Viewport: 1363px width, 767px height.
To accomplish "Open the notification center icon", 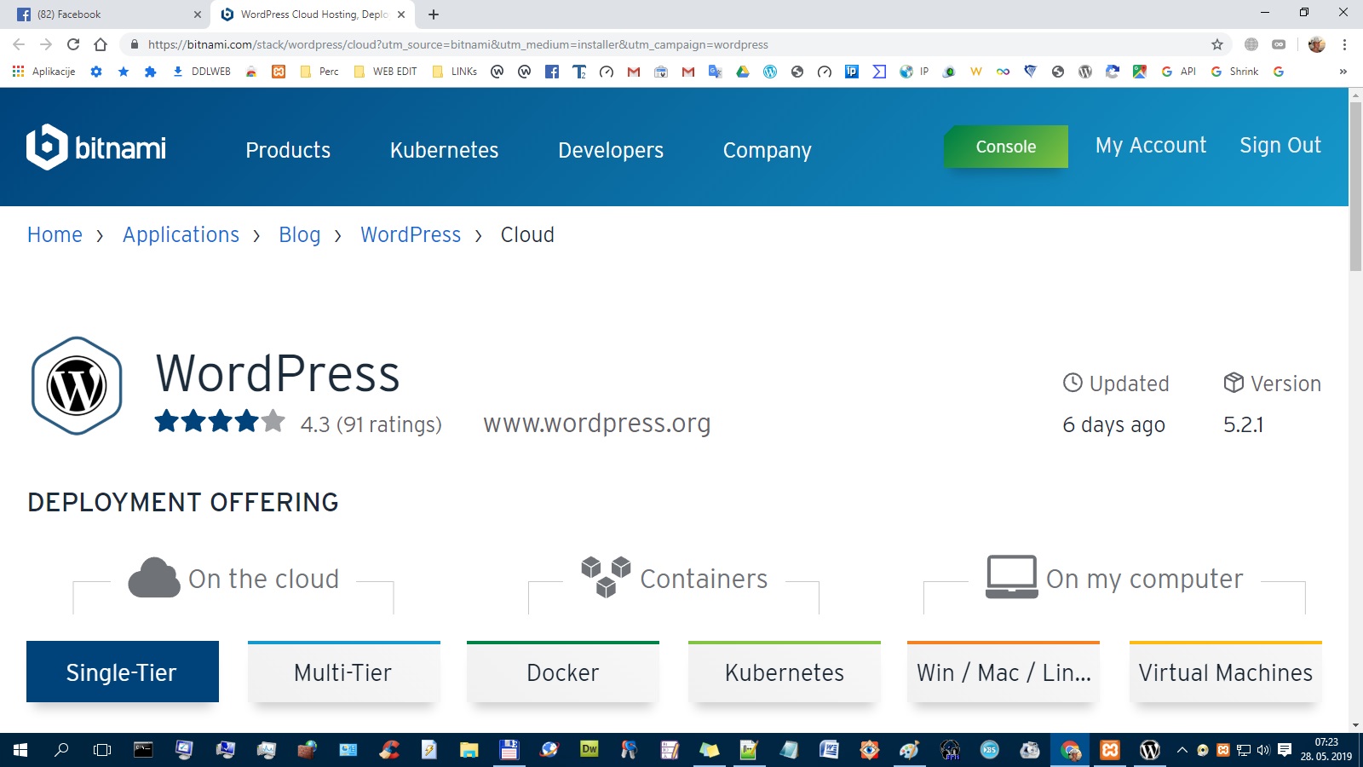I will (x=1285, y=750).
